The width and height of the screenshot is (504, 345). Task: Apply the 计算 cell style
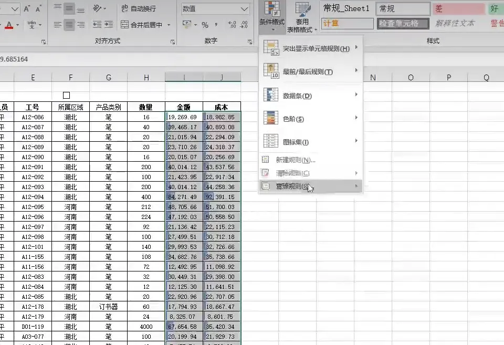coord(348,24)
